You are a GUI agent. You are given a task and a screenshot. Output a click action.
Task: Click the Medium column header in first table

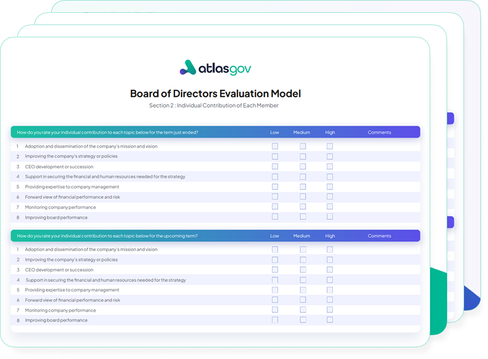pyautogui.click(x=302, y=132)
